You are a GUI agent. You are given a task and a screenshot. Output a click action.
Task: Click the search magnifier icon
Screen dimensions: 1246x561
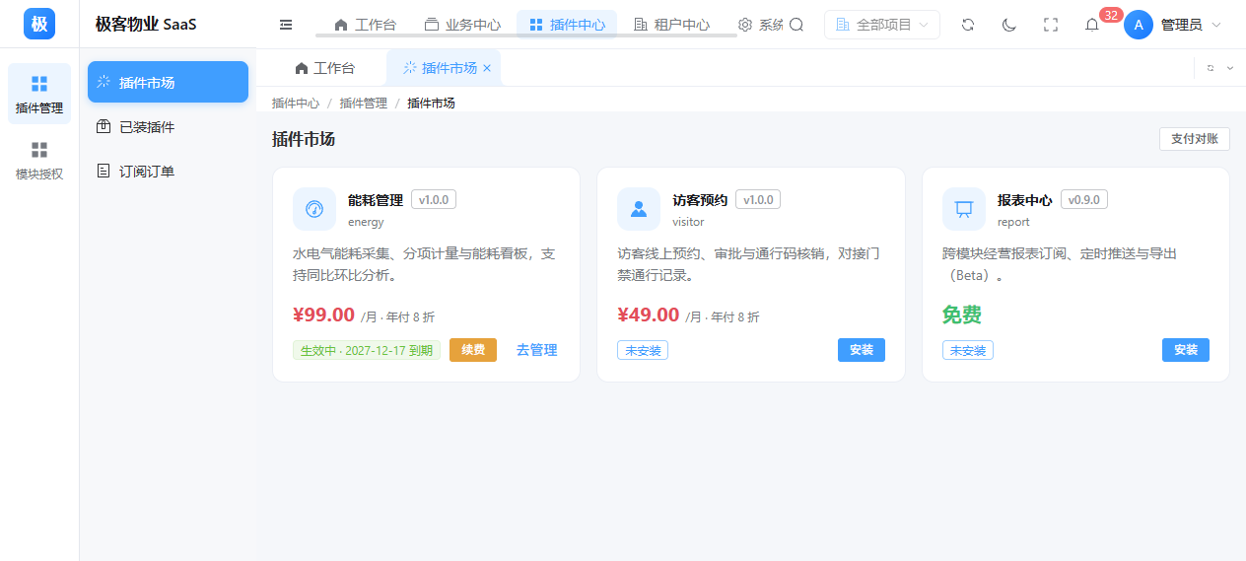(x=796, y=25)
